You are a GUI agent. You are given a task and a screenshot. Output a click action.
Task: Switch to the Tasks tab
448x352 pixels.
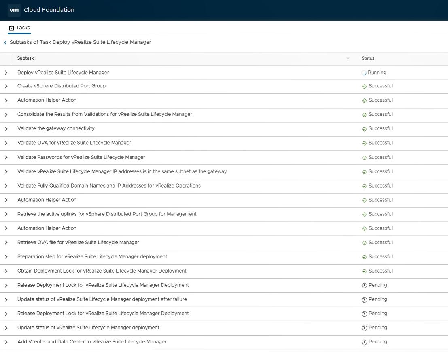click(23, 28)
